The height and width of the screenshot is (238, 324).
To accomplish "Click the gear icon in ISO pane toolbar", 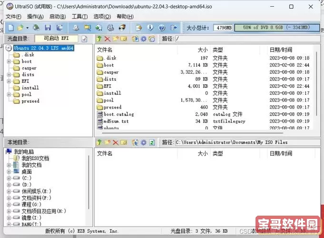I will pos(144,39).
